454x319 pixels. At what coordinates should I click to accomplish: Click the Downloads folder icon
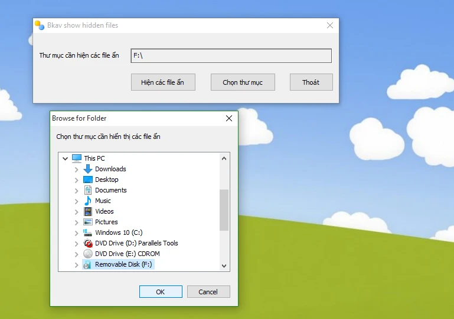88,169
